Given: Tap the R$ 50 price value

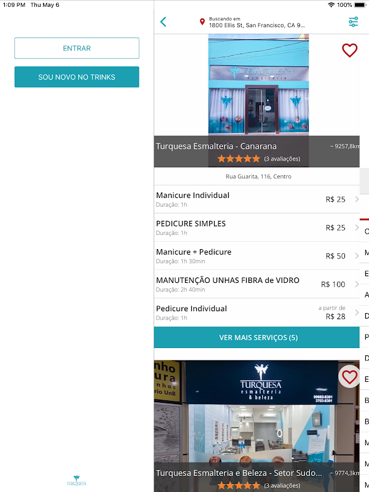Looking at the screenshot, I should [335, 256].
